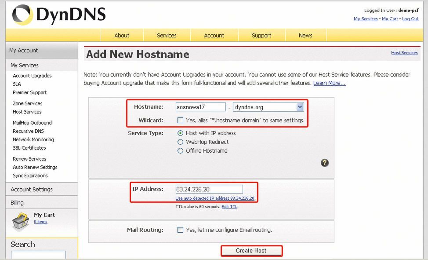Open the 0 items cart link
The width and height of the screenshot is (428, 260).
click(x=41, y=222)
